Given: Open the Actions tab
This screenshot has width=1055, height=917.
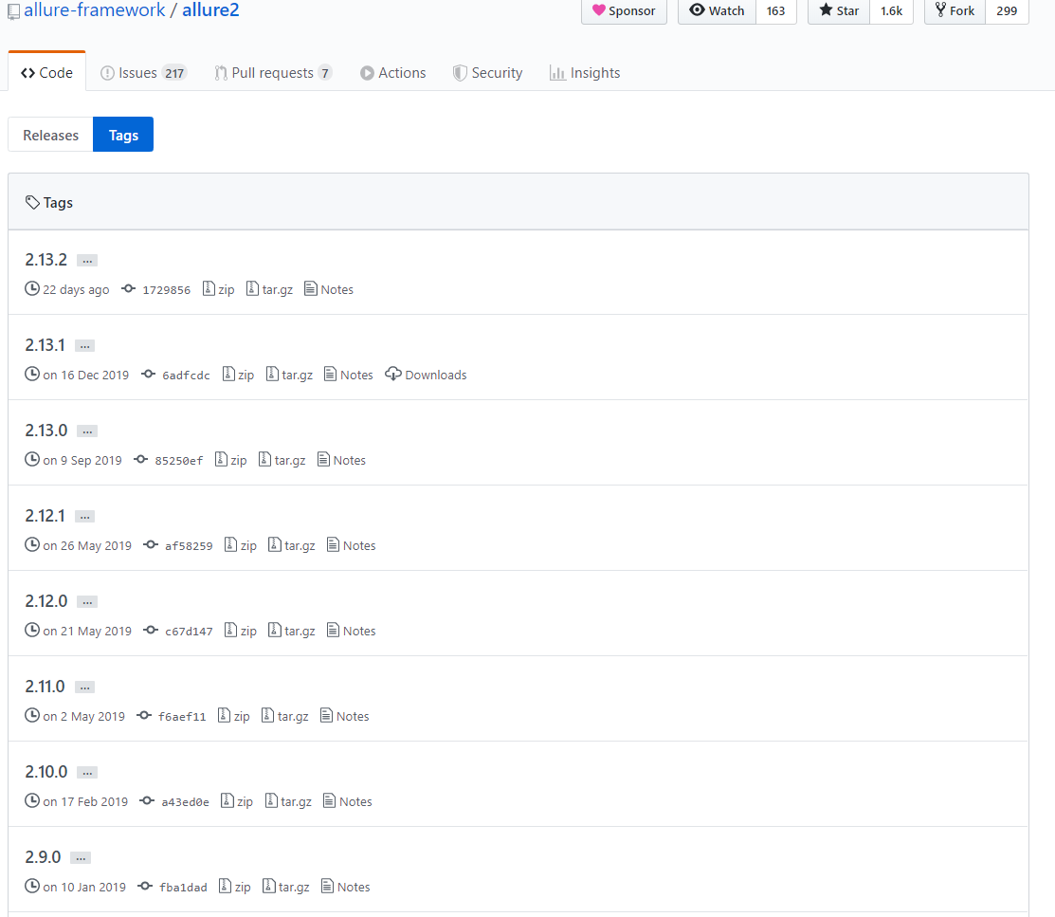Looking at the screenshot, I should [x=393, y=73].
